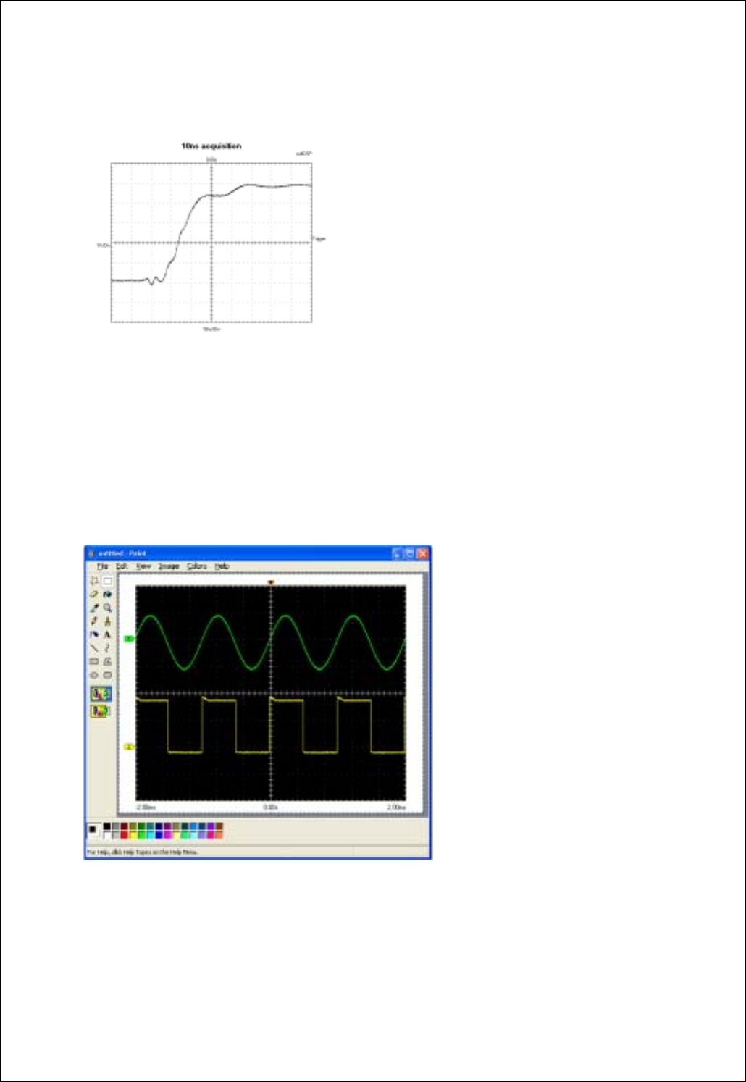This screenshot has height=1082, width=746.
Task: Click the Paint title bar icon
Action: [x=92, y=553]
